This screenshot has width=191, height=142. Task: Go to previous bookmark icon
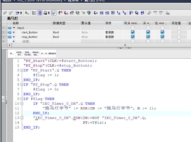click(142, 13)
